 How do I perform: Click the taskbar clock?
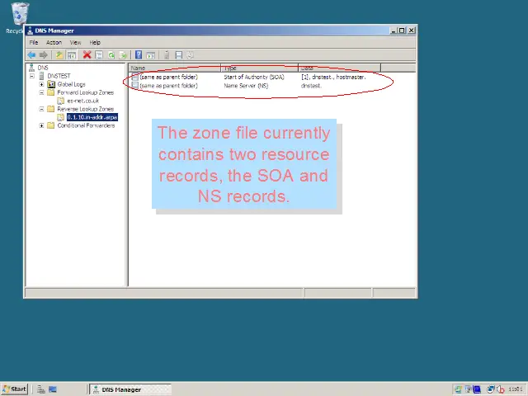(x=515, y=389)
